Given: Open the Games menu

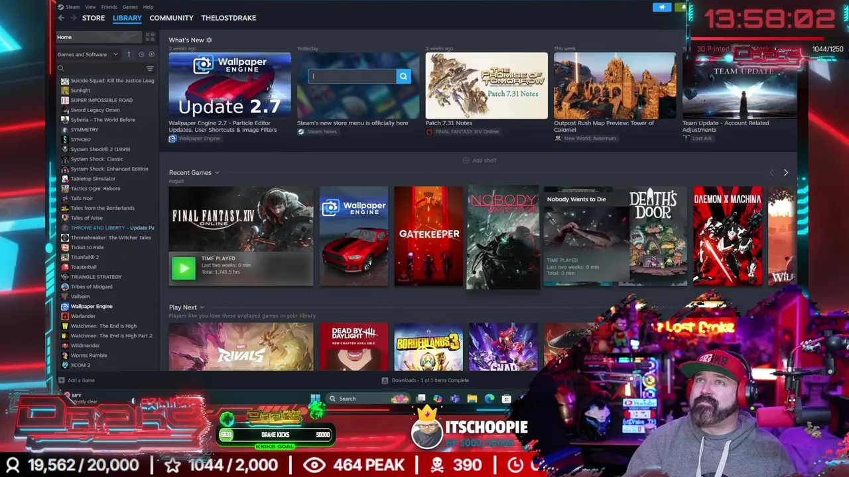Looking at the screenshot, I should point(130,7).
